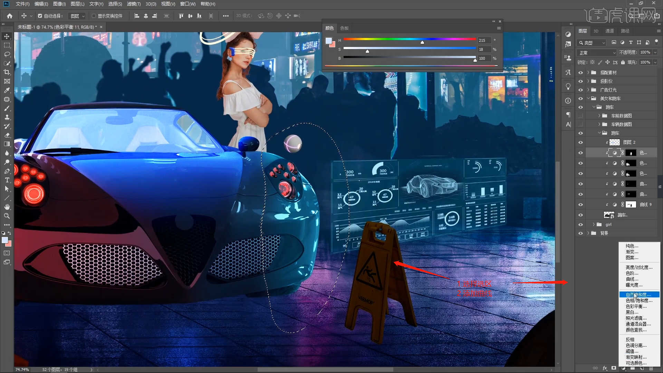Expand the 车辆数据图 group
The height and width of the screenshot is (373, 663).
click(x=599, y=124)
